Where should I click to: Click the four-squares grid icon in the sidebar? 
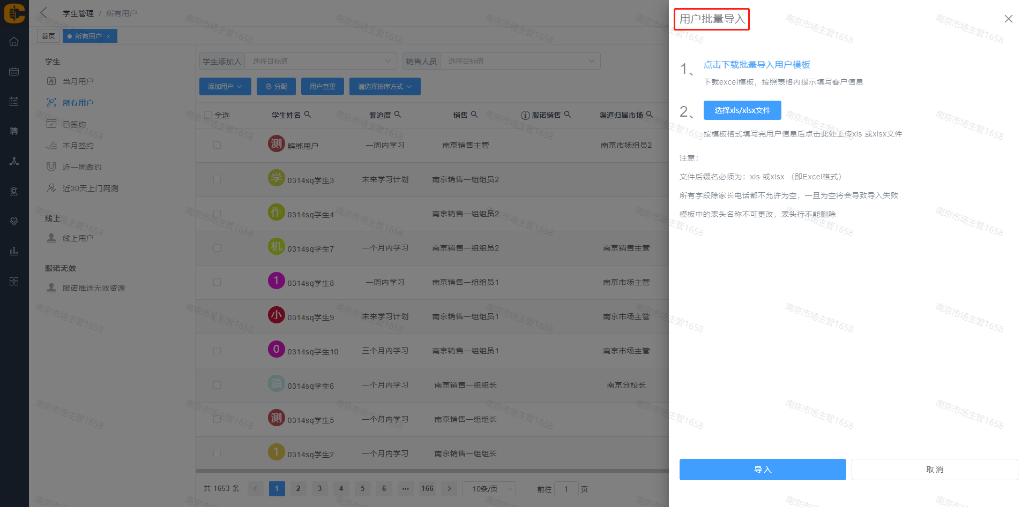click(x=14, y=282)
